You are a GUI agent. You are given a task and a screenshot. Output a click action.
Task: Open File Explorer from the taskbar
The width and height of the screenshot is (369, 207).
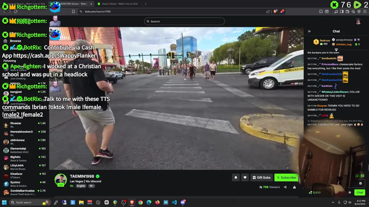tap(81, 202)
